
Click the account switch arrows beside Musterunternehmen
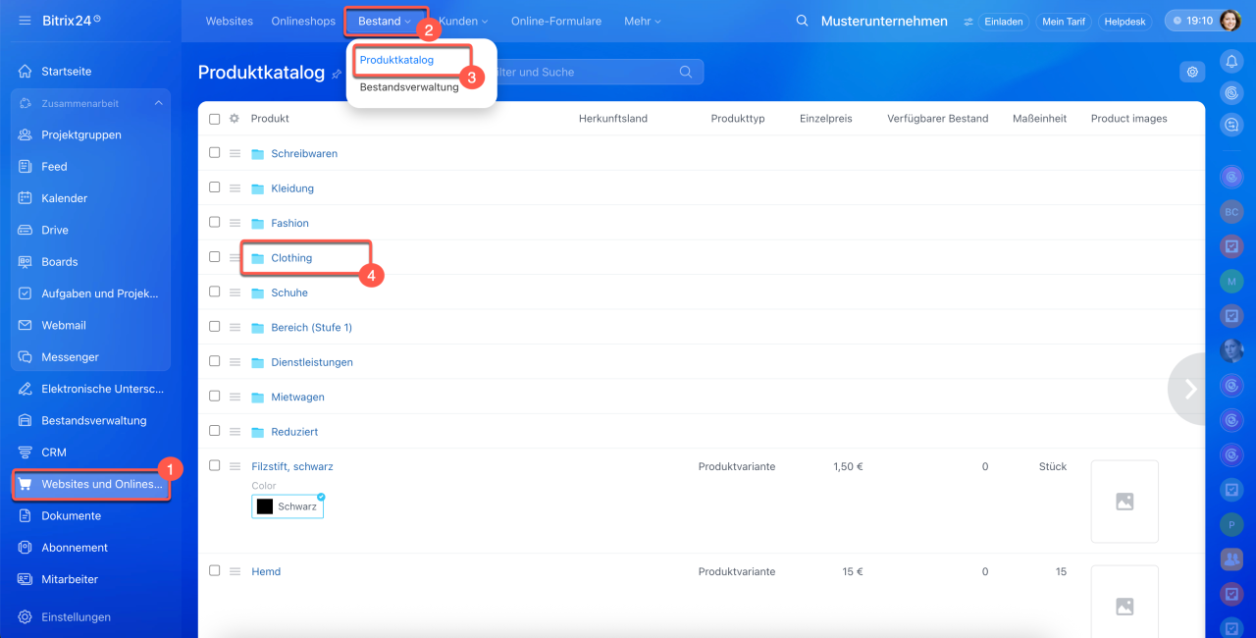[x=968, y=22]
